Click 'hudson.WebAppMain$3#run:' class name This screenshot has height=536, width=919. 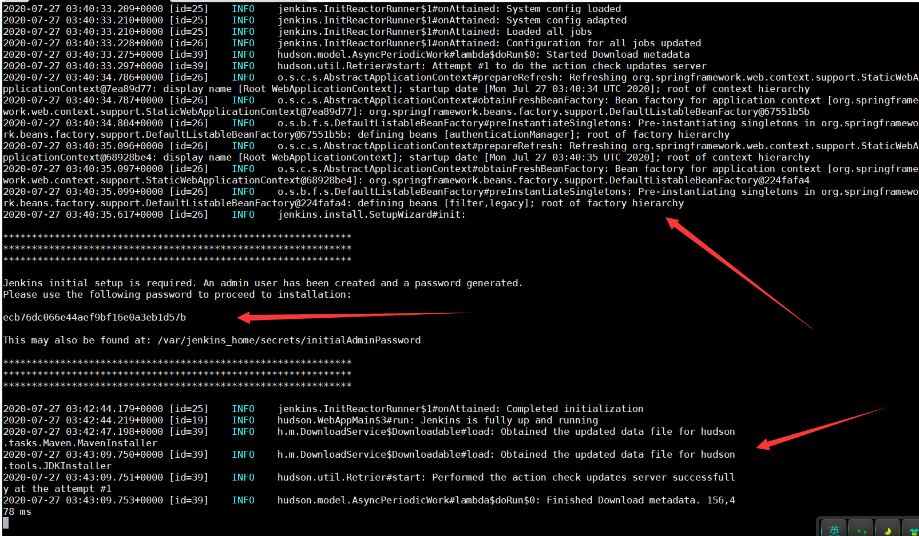pyautogui.click(x=346, y=420)
